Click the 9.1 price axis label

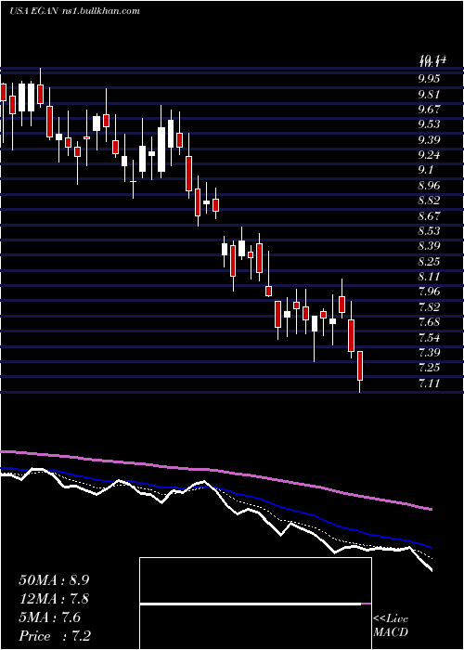[x=425, y=170]
